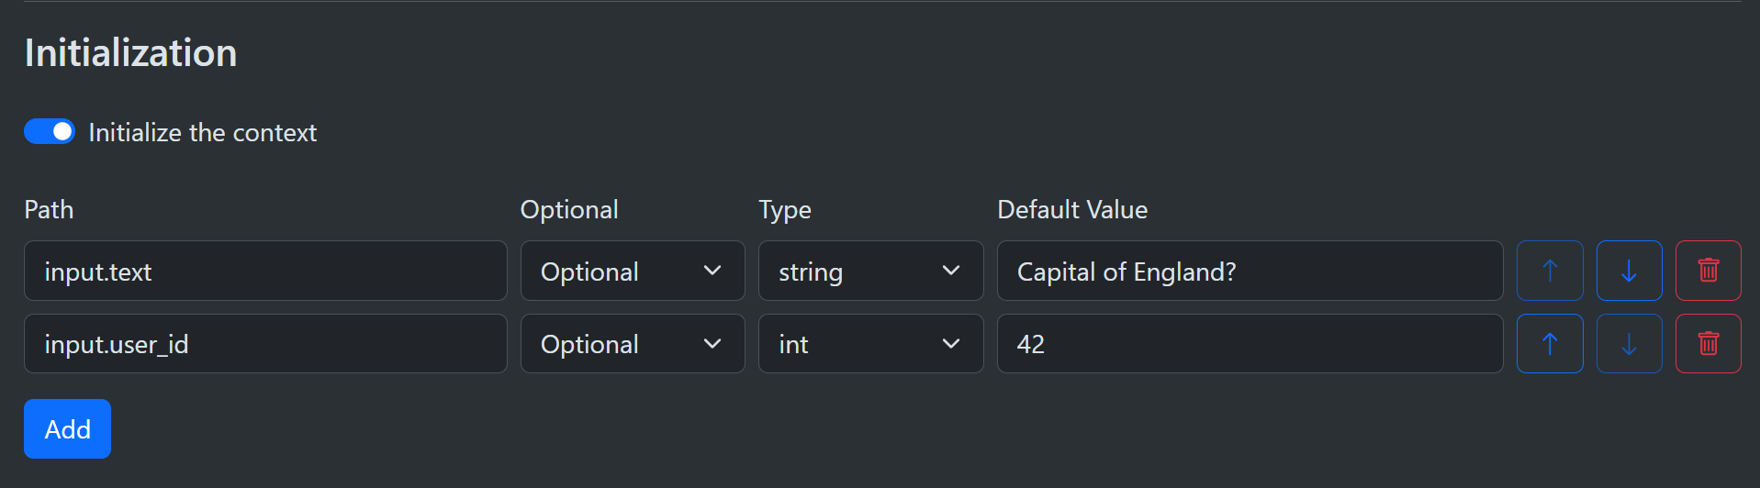Viewport: 1760px width, 488px height.
Task: Move the input.text row up
Action: pos(1549,271)
